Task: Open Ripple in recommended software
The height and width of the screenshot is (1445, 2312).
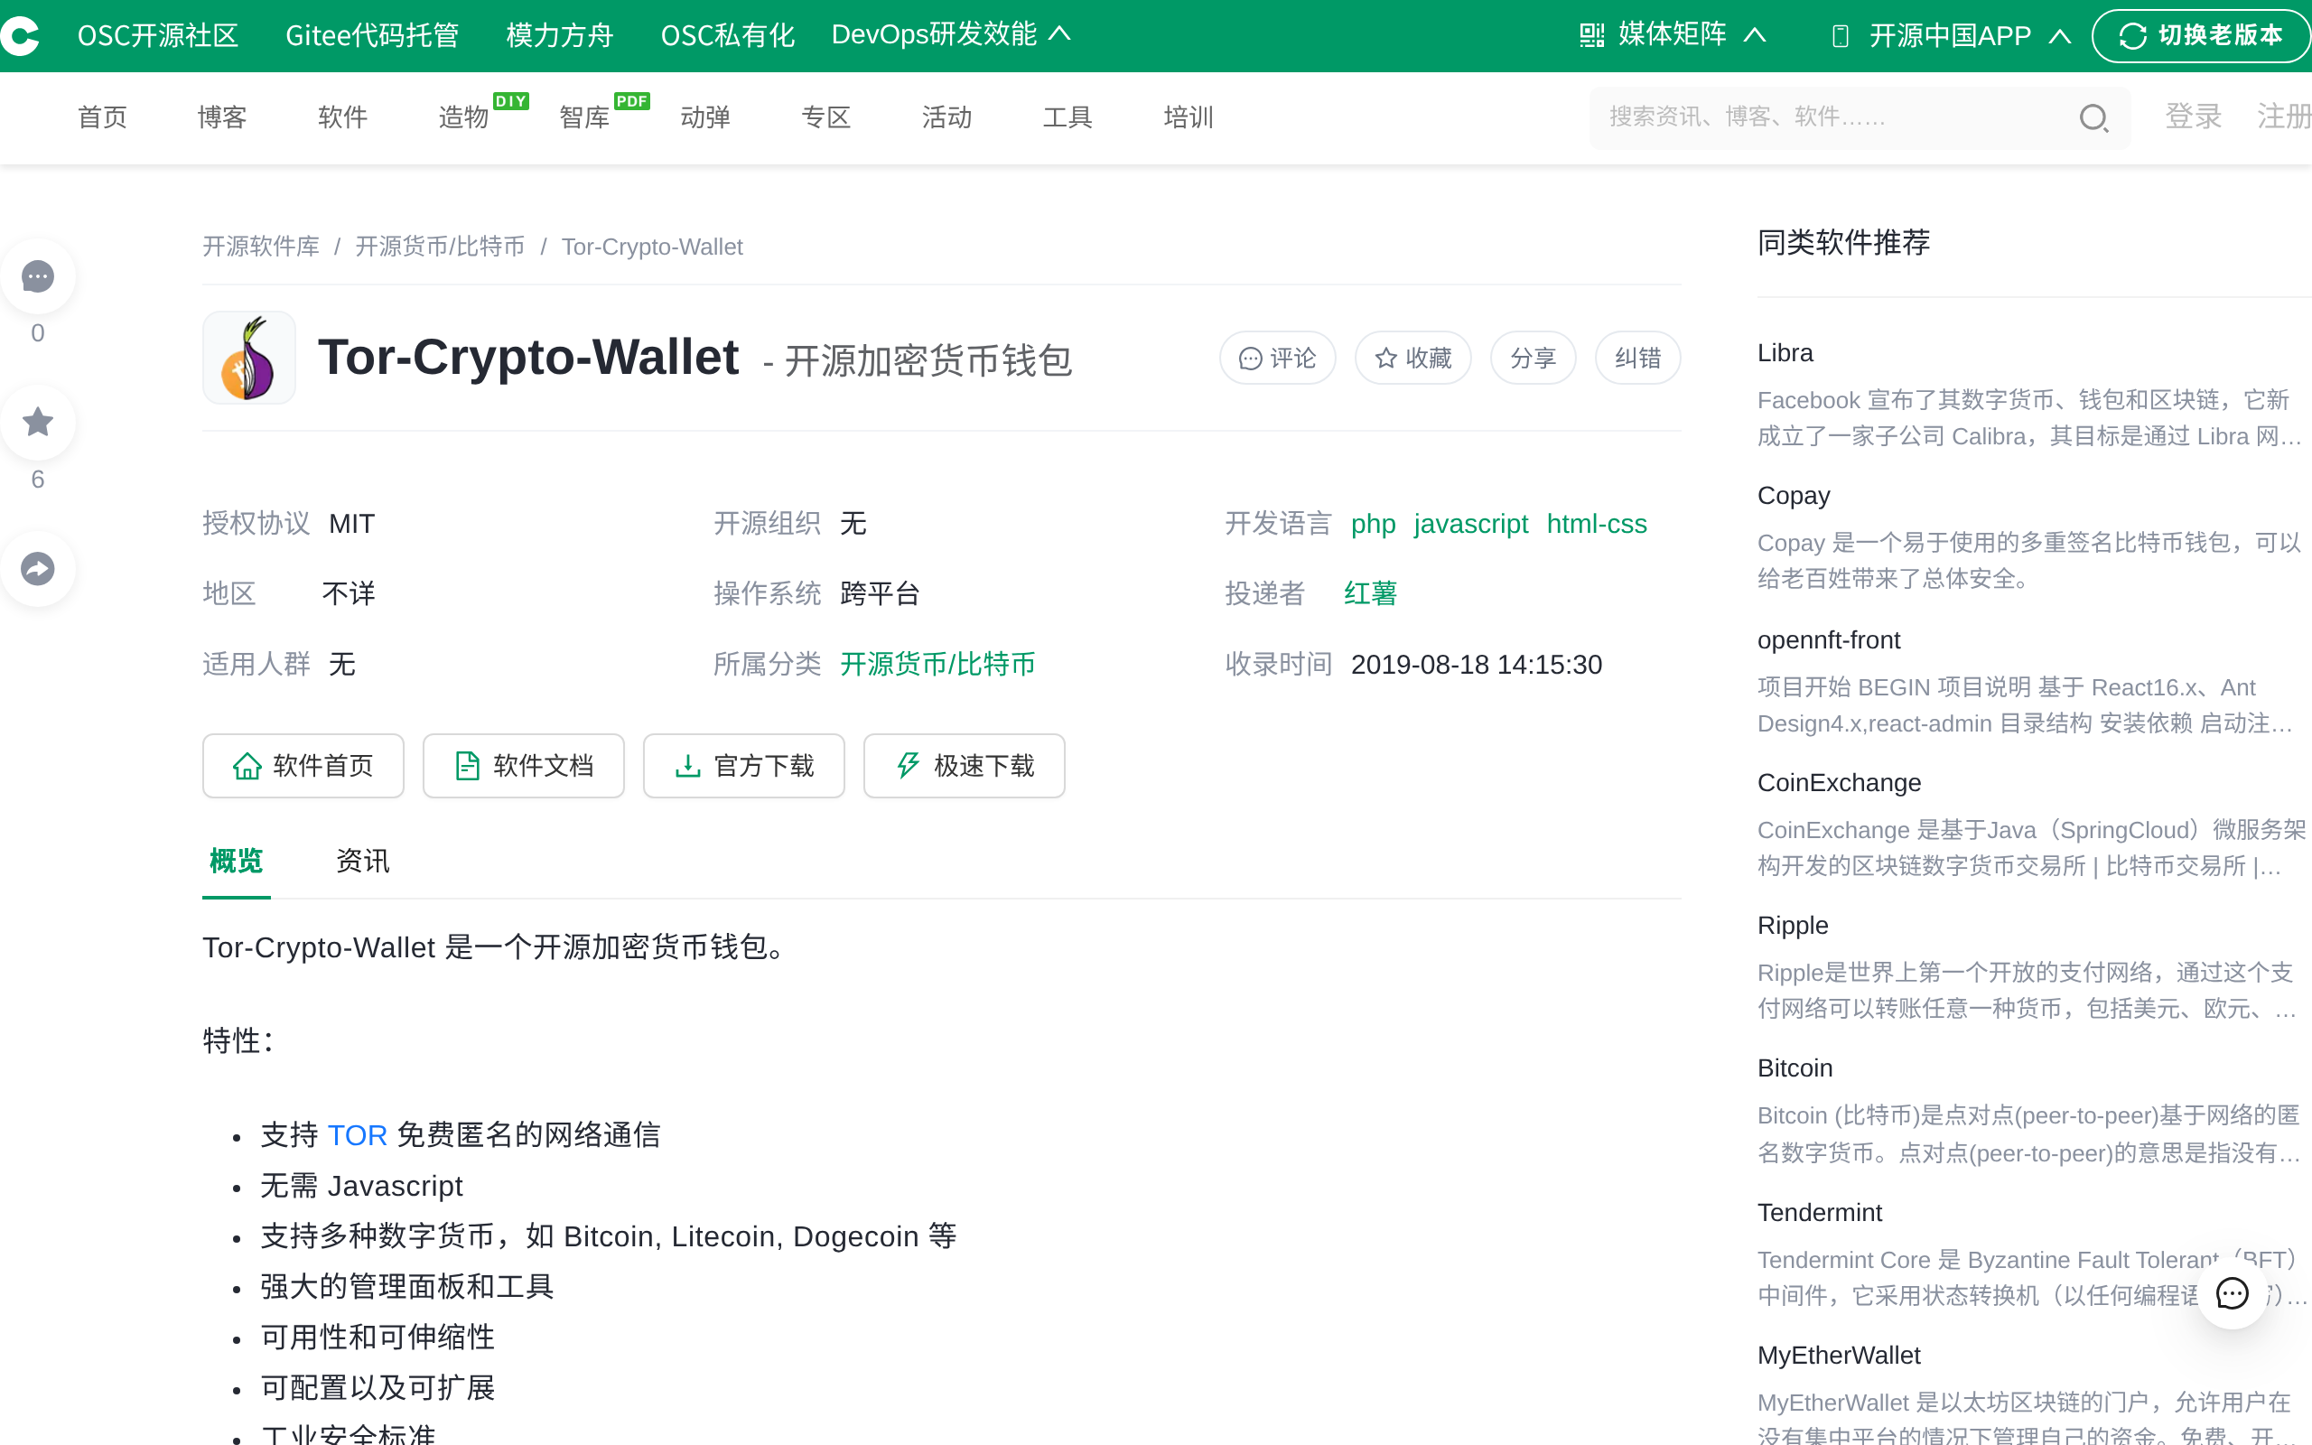Action: (1793, 925)
